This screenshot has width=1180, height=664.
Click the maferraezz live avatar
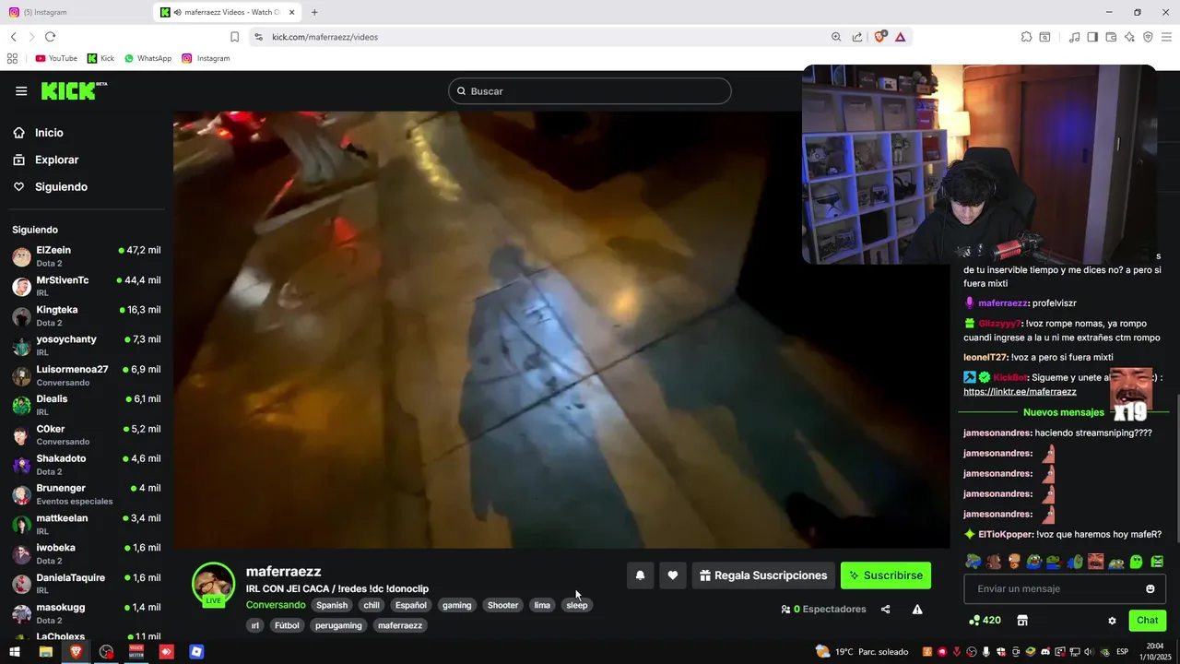(x=213, y=584)
